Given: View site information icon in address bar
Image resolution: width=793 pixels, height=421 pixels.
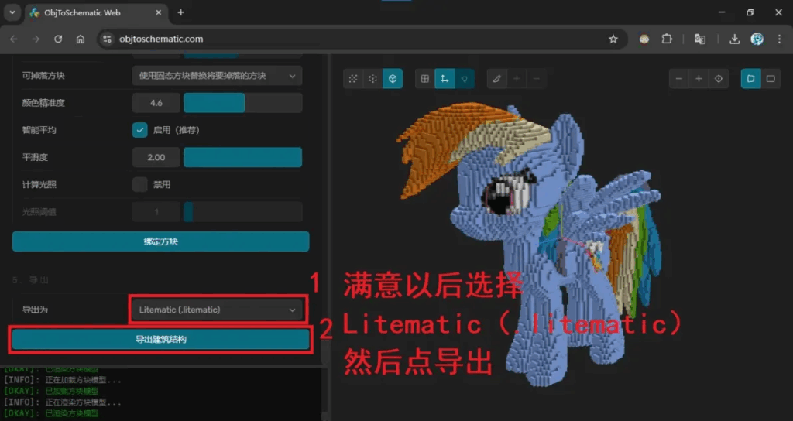Looking at the screenshot, I should 107,39.
